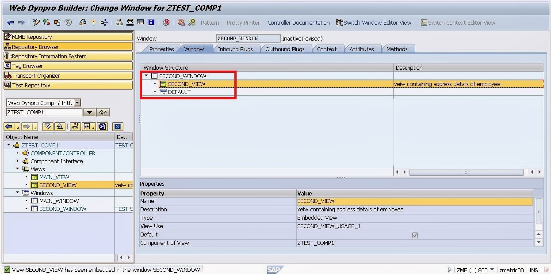The height and width of the screenshot is (274, 551).
Task: Select the DEFAULT inbound plug node
Action: pos(179,92)
